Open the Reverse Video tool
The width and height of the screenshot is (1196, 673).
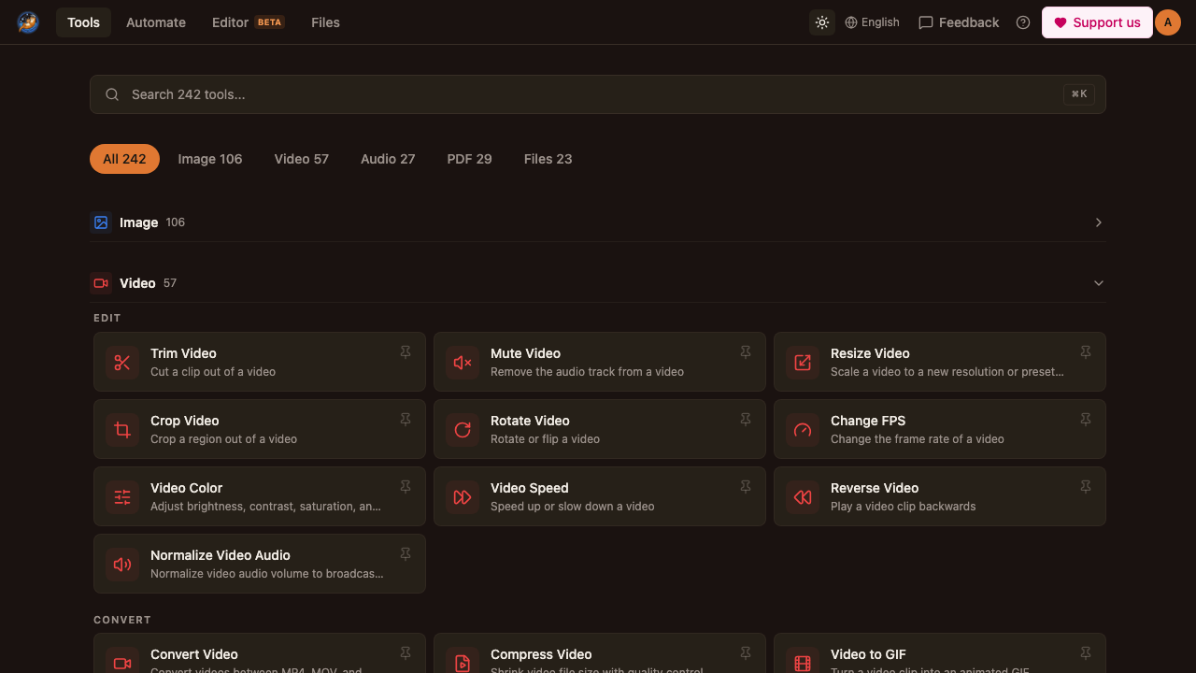[940, 496]
